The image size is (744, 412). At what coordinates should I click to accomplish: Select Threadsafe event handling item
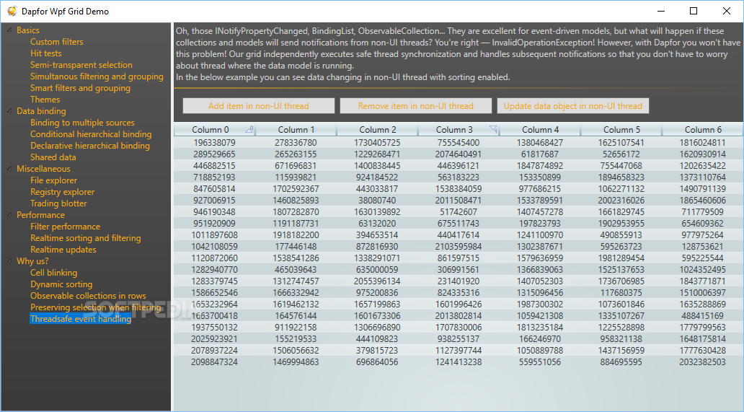click(81, 318)
